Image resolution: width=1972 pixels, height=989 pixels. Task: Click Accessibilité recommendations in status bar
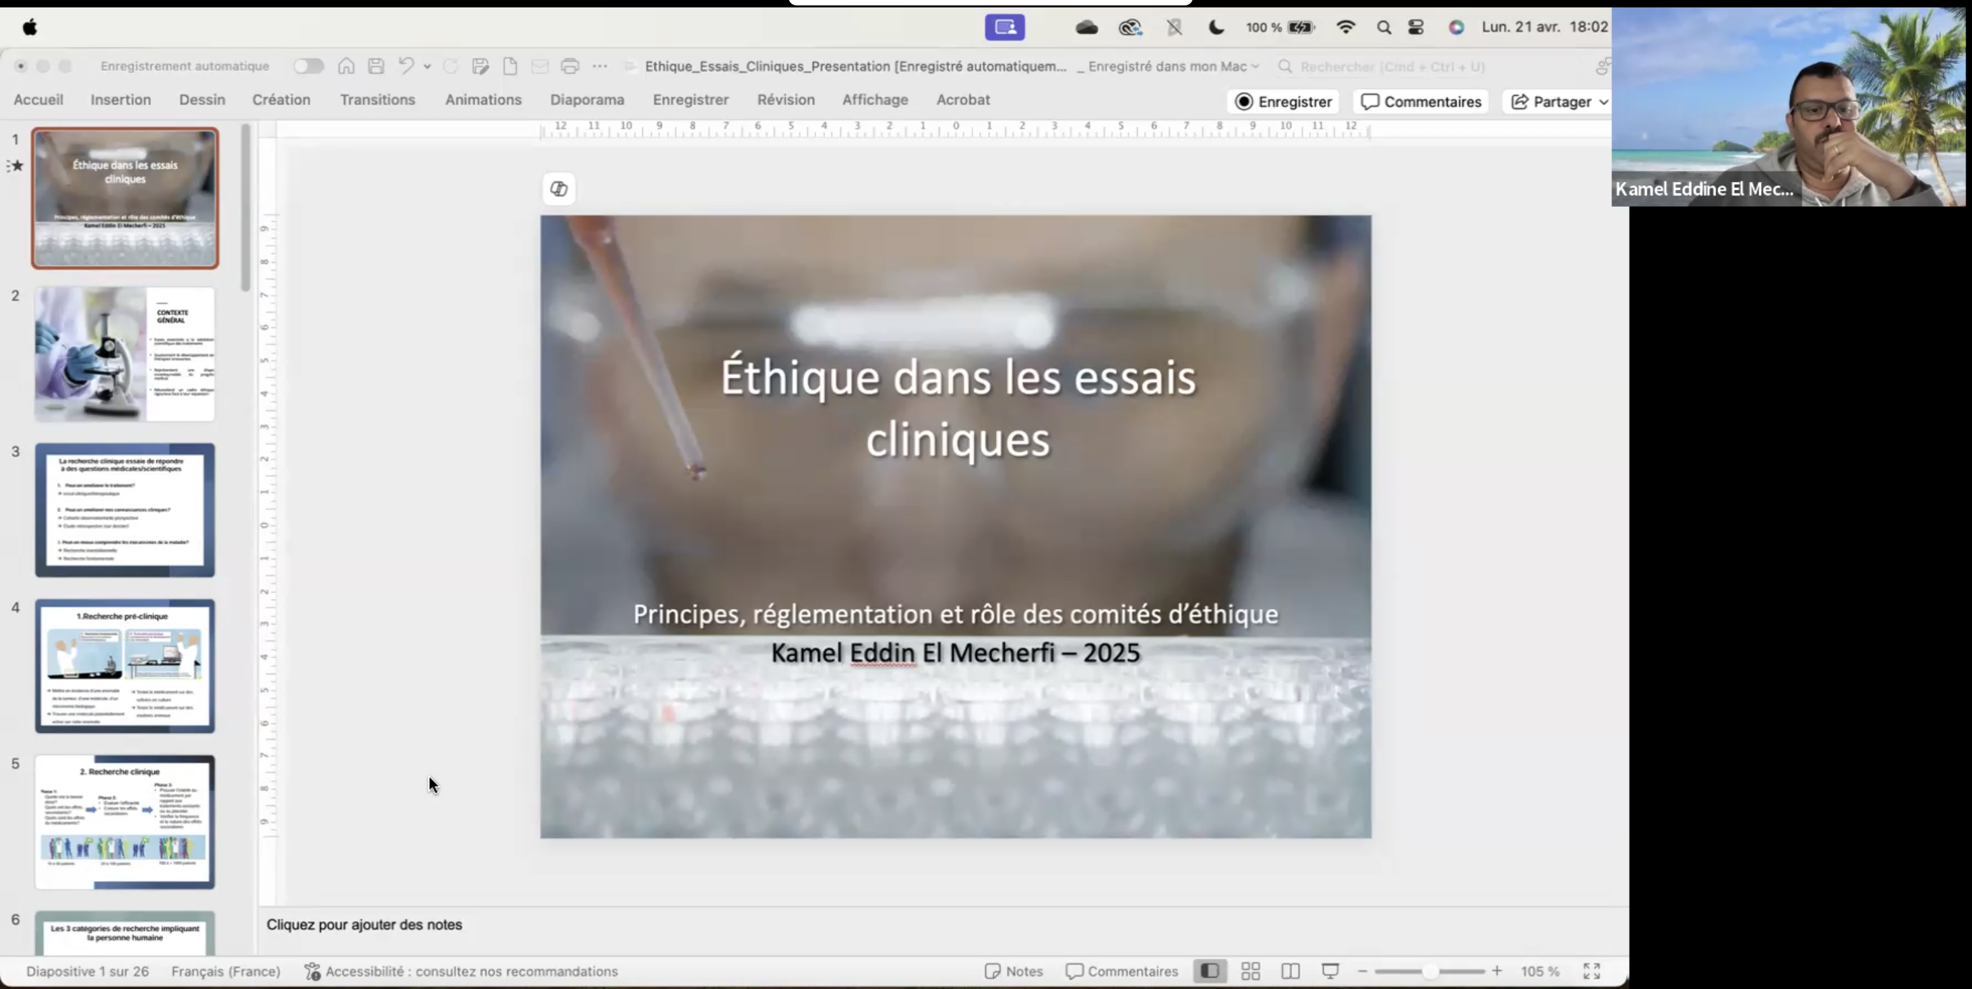pos(461,971)
